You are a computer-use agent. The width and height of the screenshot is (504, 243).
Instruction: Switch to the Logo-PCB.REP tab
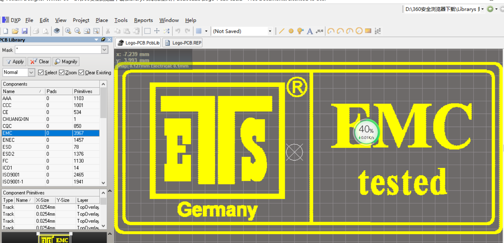click(x=183, y=43)
